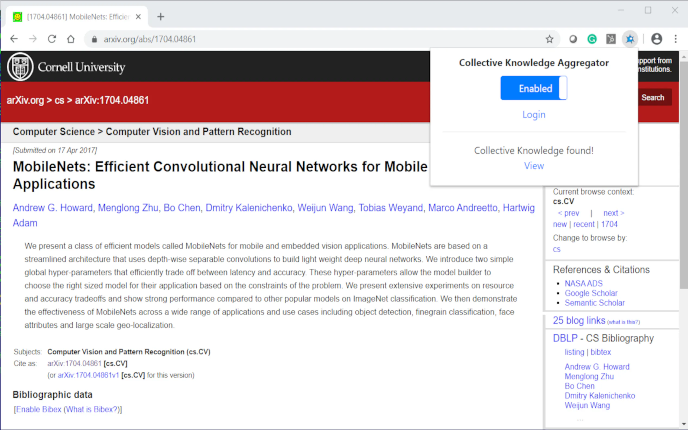688x430 pixels.
Task: Open the Grammarly extension icon
Action: [592, 39]
